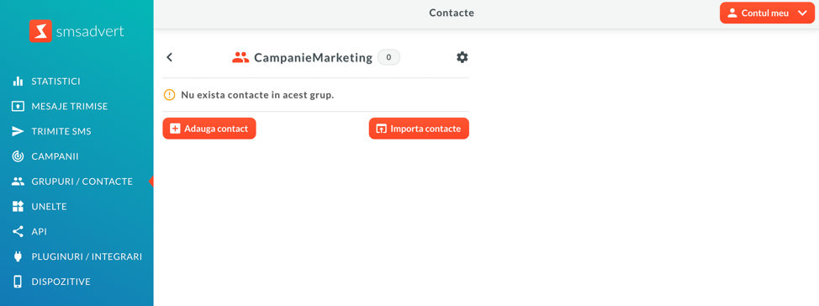Image resolution: width=819 pixels, height=306 pixels.
Task: Open group settings gear icon
Action: [x=462, y=57]
